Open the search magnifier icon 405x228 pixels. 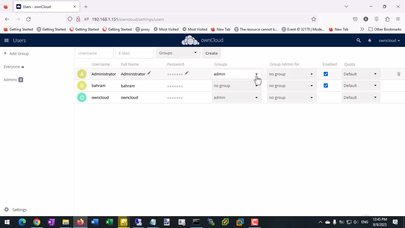coord(359,40)
